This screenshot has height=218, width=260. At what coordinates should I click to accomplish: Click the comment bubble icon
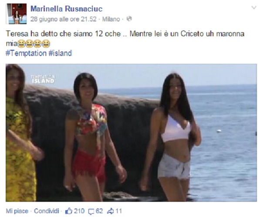pos(91,211)
